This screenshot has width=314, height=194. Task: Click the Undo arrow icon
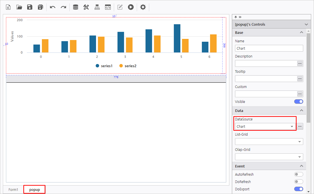click(x=53, y=7)
